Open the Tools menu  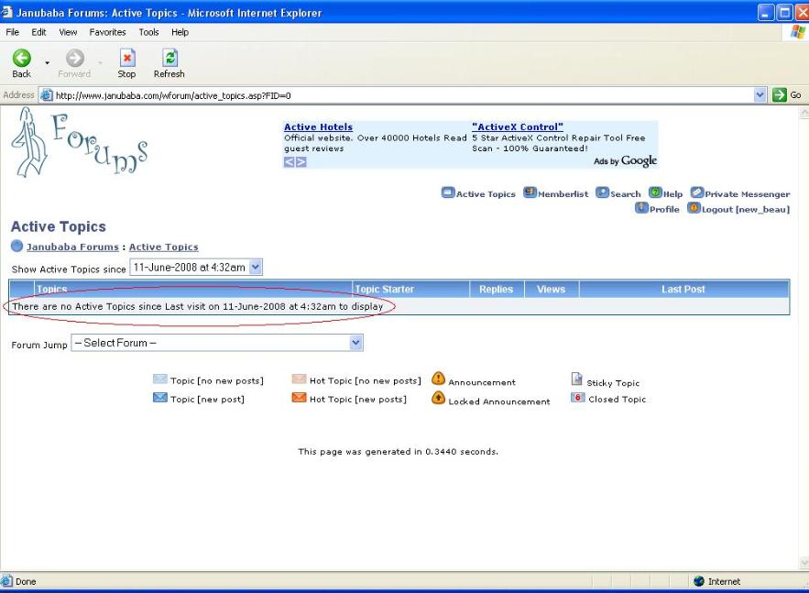tap(148, 32)
